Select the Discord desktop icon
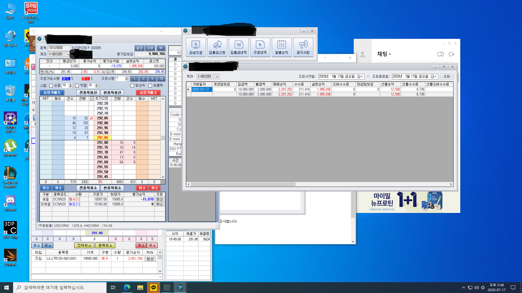 coord(10,203)
